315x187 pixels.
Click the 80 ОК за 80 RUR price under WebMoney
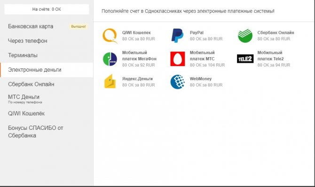point(206,85)
